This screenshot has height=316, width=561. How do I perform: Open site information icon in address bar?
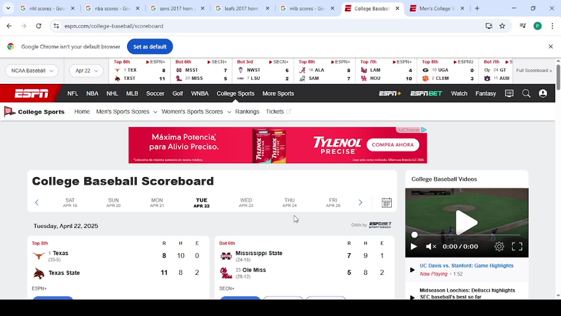(56, 26)
